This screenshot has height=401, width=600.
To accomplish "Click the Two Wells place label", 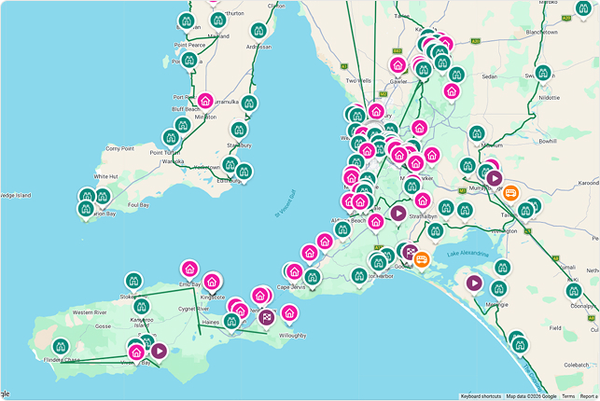I will (x=358, y=80).
